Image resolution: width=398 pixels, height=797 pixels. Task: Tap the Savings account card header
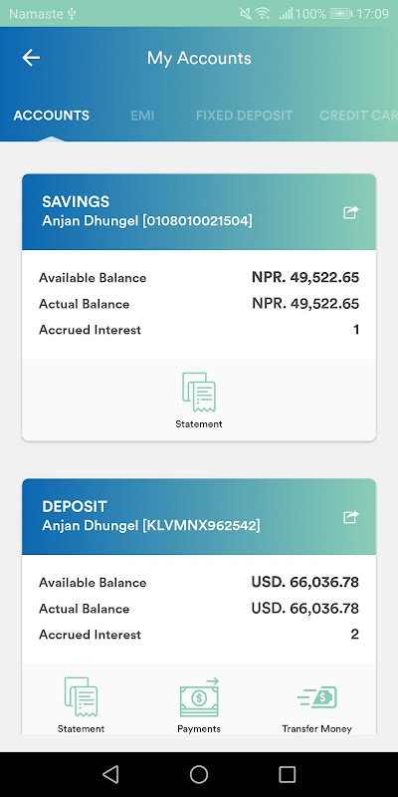click(x=199, y=211)
